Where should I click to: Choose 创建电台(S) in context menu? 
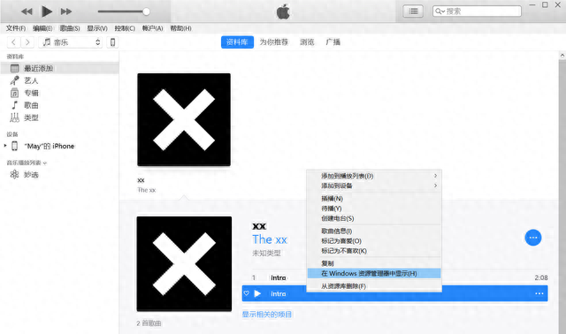pos(374,218)
